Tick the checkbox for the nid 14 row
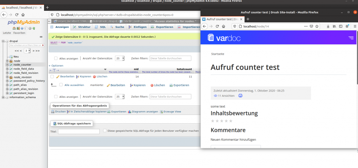The height and width of the screenshot is (168, 358). (52, 76)
